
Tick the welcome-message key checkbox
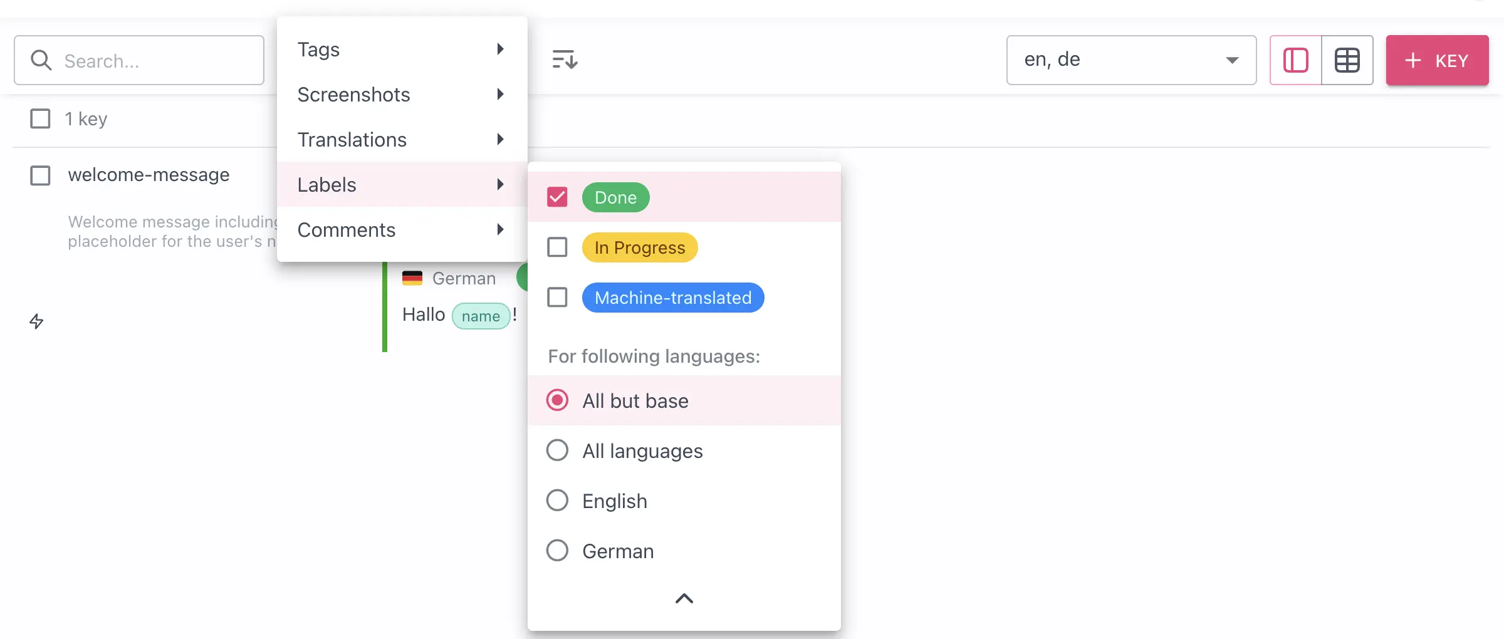pos(41,175)
